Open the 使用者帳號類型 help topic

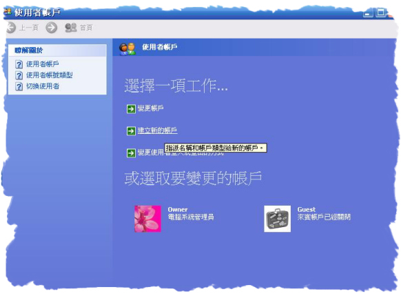[50, 75]
